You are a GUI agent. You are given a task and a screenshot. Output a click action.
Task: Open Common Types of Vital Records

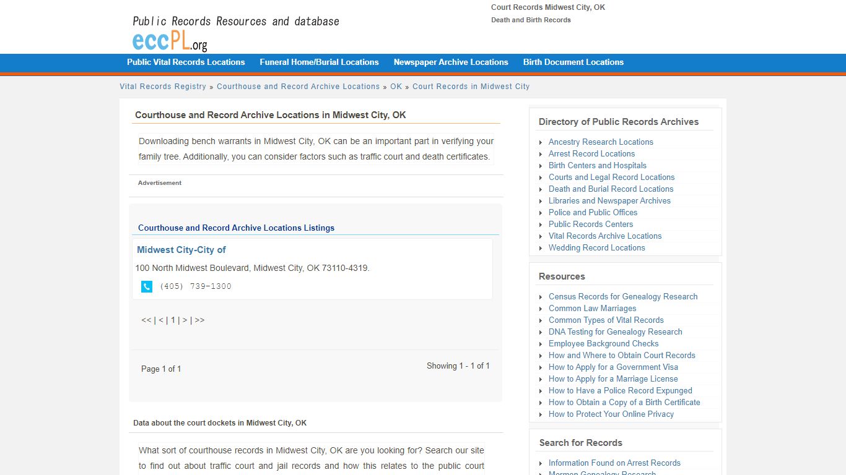(x=606, y=320)
